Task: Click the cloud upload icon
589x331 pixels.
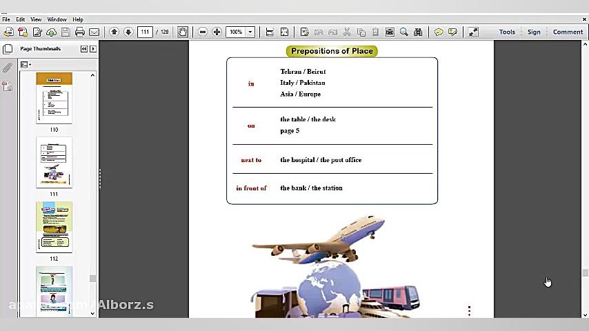Action: (x=52, y=32)
